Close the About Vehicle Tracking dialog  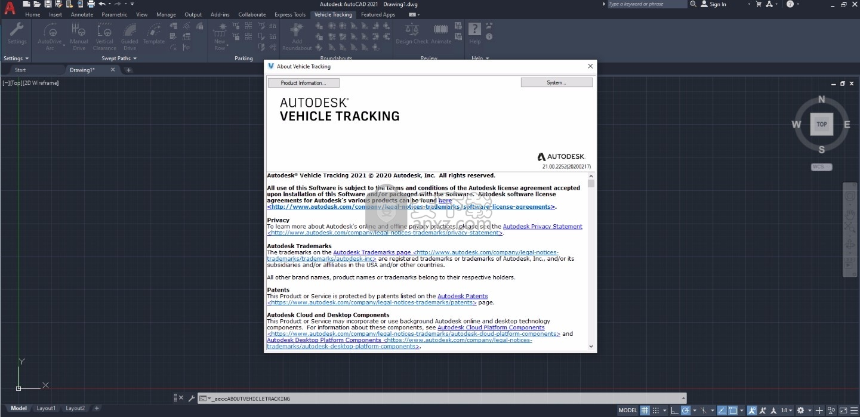click(590, 66)
